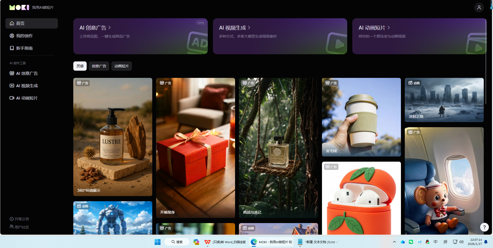Select the 灵感 tab
493x248 pixels.
coord(80,66)
